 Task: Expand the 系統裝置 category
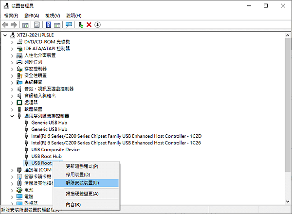click(x=12, y=83)
